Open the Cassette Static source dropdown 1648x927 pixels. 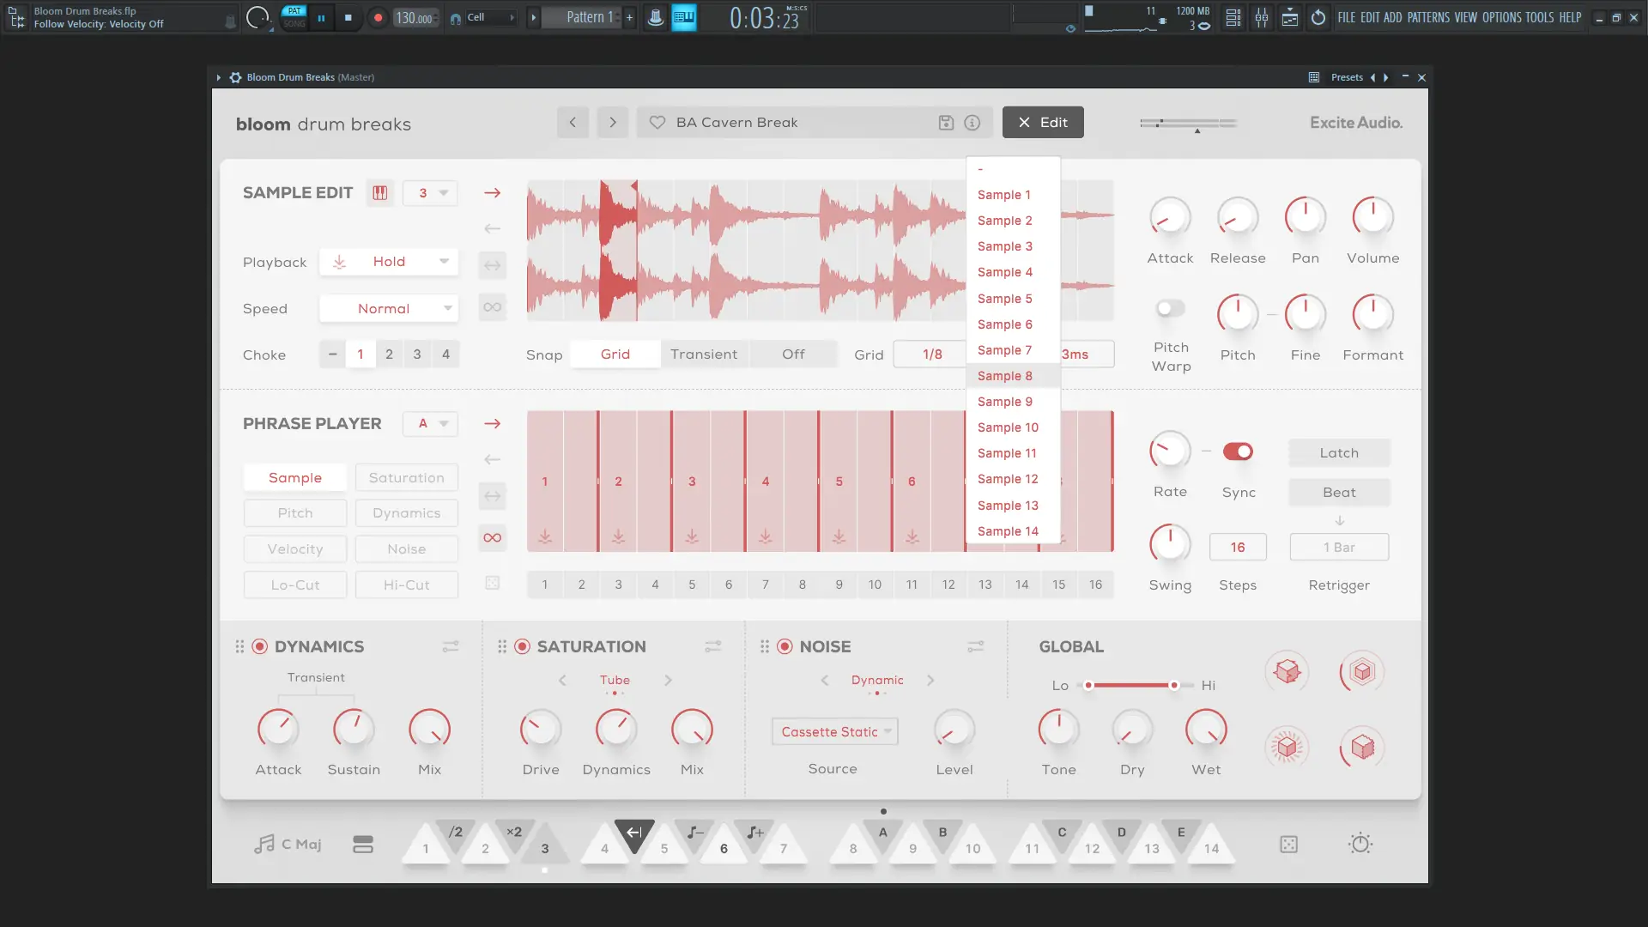834,732
